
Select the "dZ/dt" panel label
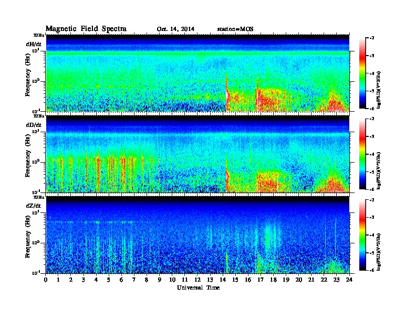pyautogui.click(x=34, y=206)
